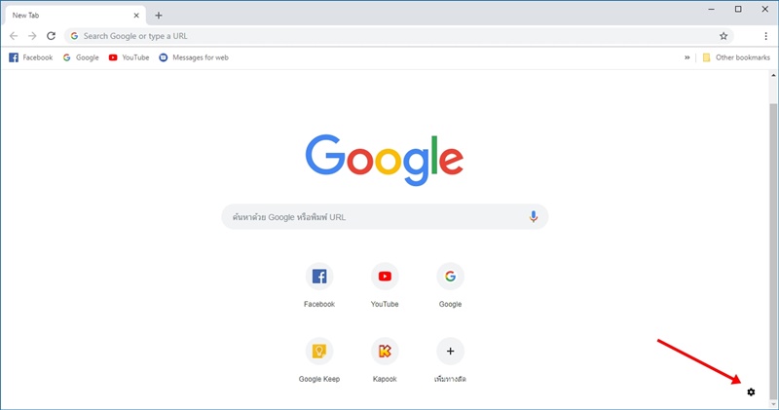
Task: Click the browser forward arrow
Action: [x=32, y=36]
